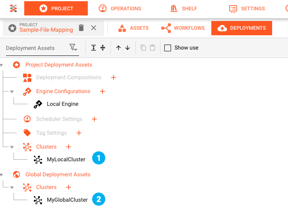Switch to the Operations tab
Screen dimensions: 288x210
120,8
